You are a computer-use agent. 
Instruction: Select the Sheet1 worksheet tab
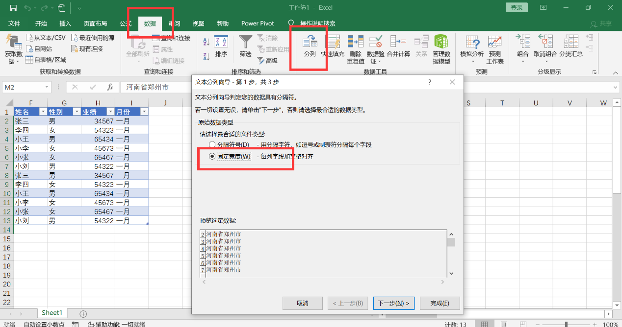[52, 313]
